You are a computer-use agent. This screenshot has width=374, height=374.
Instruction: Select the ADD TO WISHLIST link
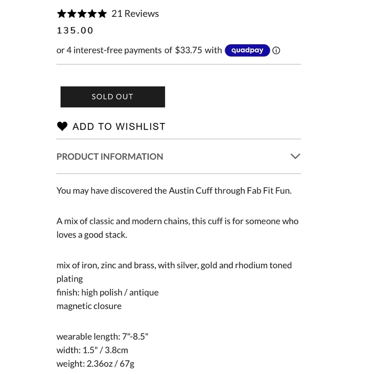(x=119, y=127)
